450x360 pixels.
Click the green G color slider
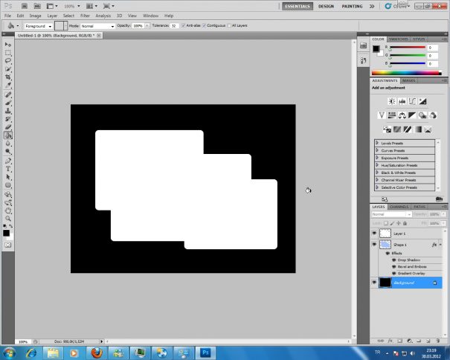pos(408,55)
